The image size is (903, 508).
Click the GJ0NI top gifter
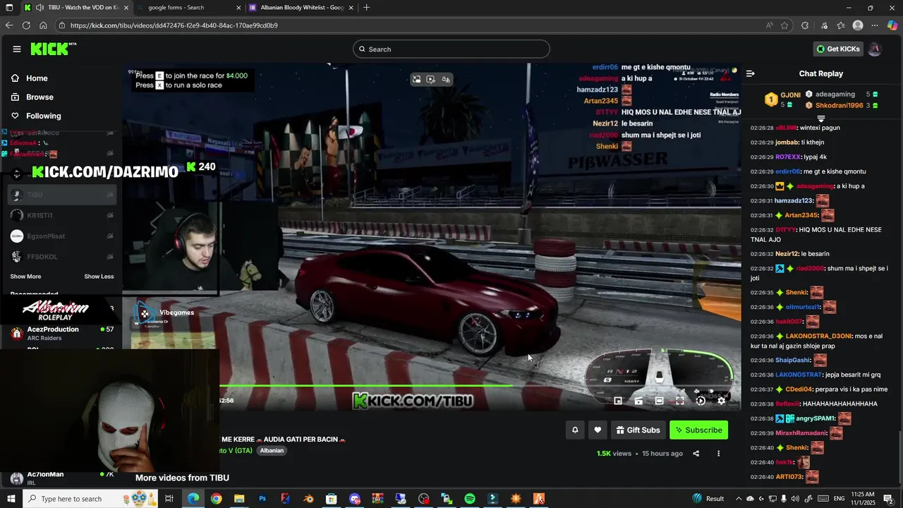click(782, 99)
